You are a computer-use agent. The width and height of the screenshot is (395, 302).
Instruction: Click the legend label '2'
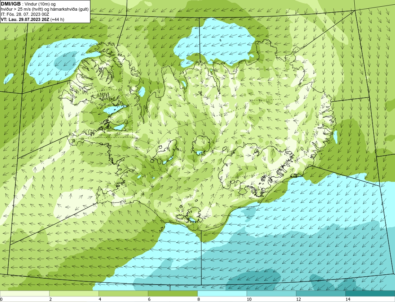[51, 299]
